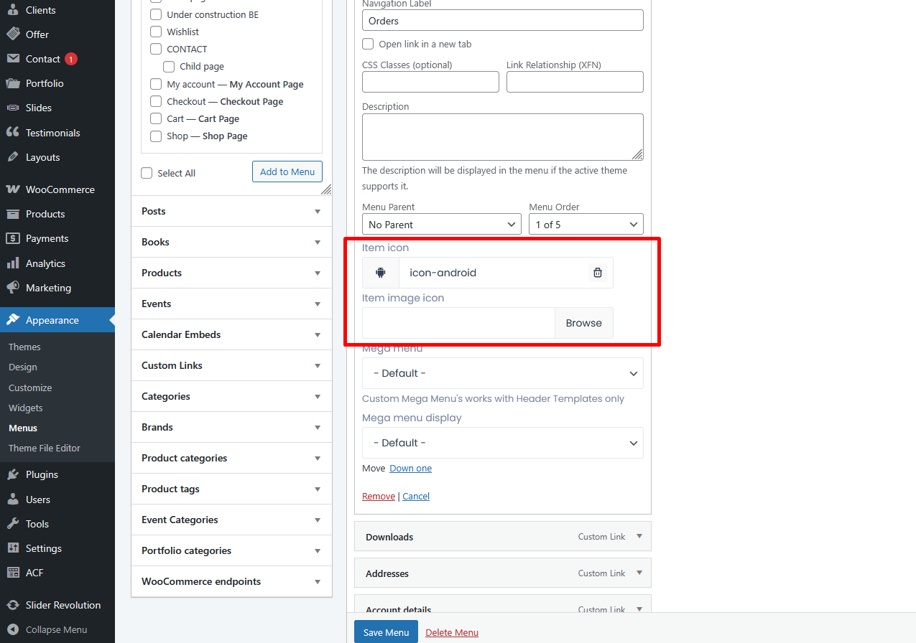Viewport: 916px width, 643px height.
Task: Click the Marketing megaphone icon
Action: click(13, 288)
